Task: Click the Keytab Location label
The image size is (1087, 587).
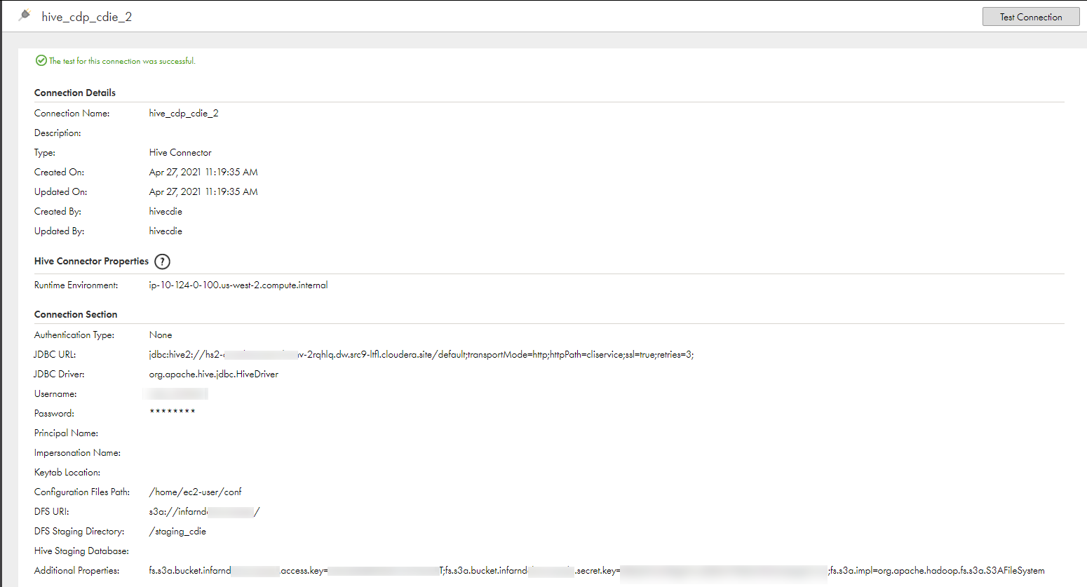Action: click(x=67, y=472)
